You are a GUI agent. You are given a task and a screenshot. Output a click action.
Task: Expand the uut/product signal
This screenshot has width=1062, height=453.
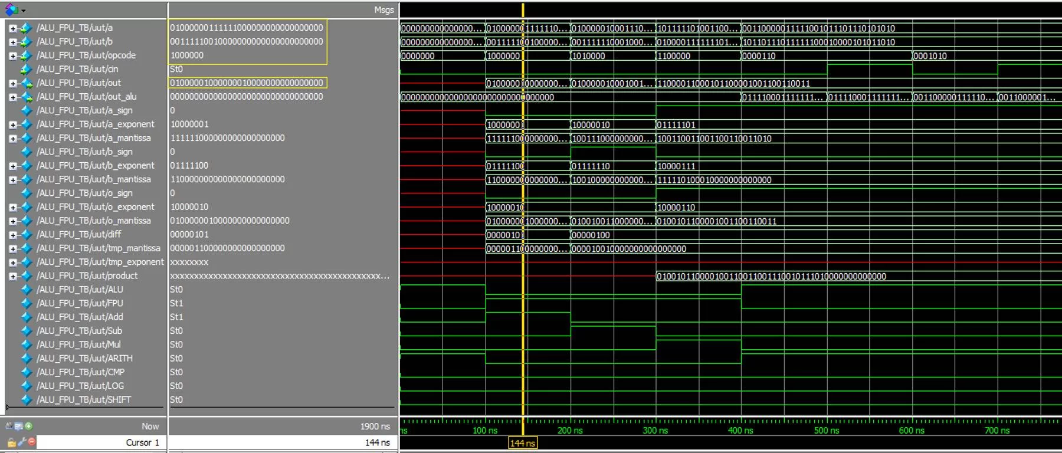12,276
